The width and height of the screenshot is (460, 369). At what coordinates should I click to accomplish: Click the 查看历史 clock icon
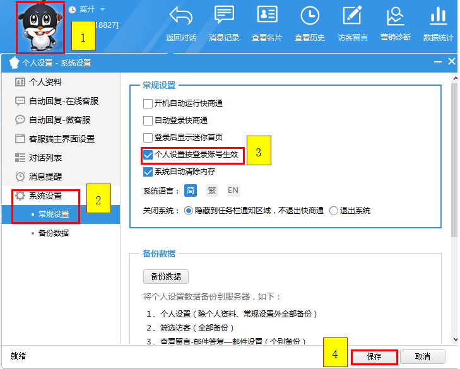(x=310, y=15)
